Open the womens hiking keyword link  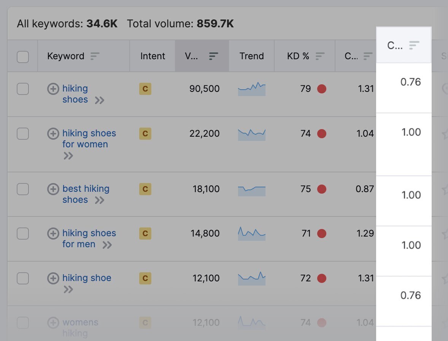click(x=80, y=328)
